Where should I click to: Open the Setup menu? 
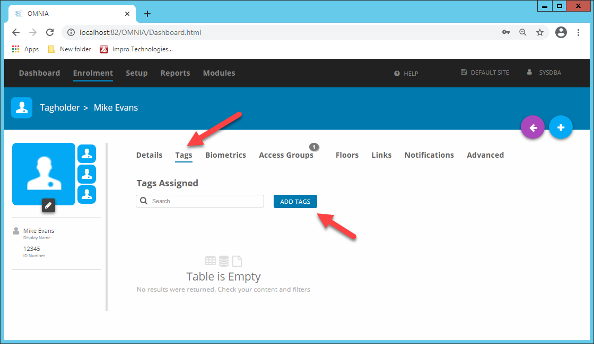pos(136,73)
